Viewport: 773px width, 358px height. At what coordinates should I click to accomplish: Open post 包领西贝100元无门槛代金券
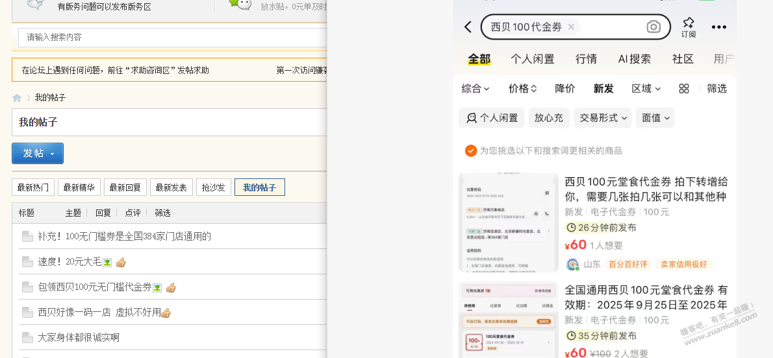pos(95,287)
